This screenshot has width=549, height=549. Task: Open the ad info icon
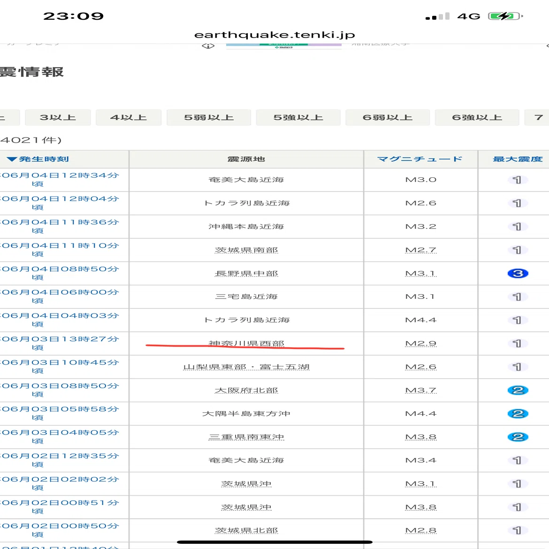[x=208, y=46]
